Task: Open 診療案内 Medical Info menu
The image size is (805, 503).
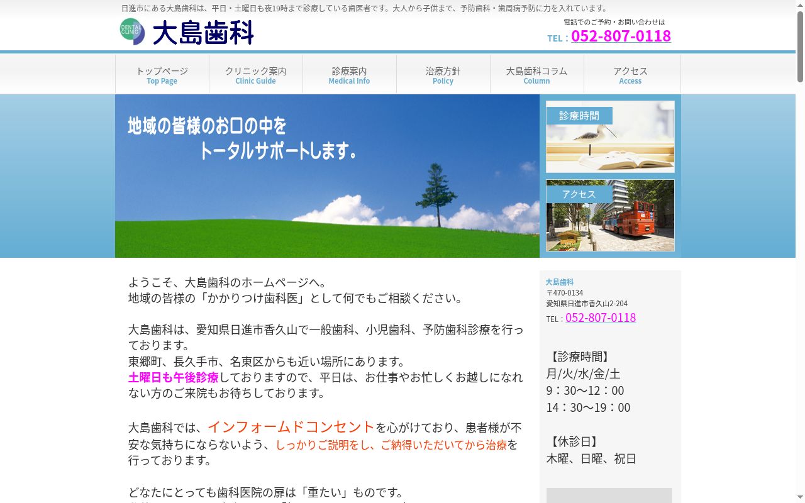Action: point(350,75)
